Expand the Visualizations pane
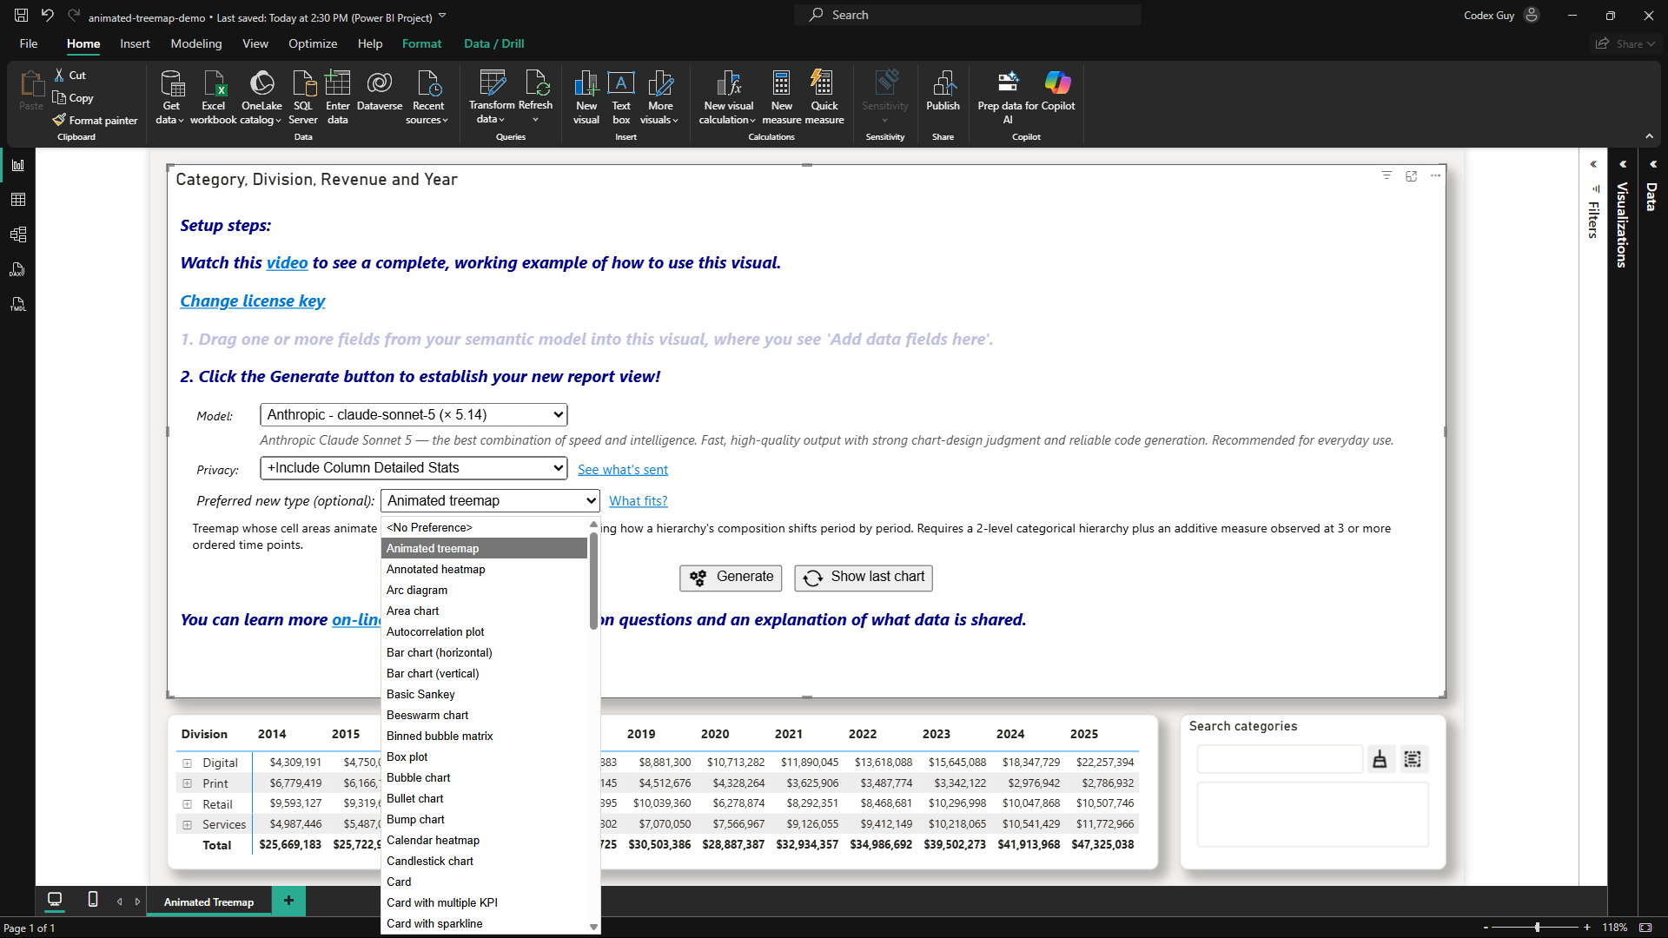1668x938 pixels. [x=1623, y=164]
